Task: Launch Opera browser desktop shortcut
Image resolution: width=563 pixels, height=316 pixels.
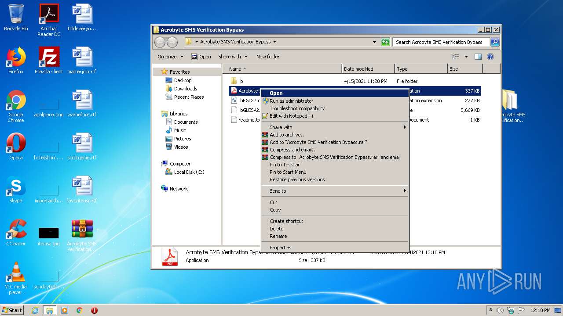Action: point(16,147)
